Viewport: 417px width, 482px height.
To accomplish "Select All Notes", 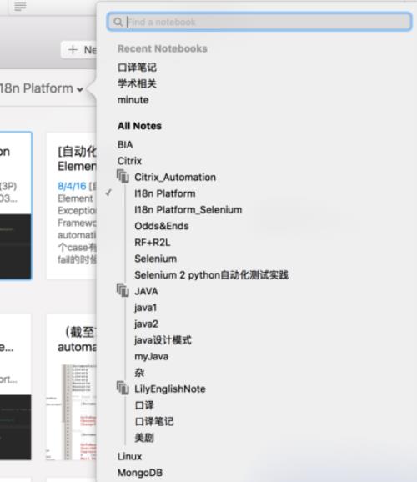I will [x=139, y=126].
